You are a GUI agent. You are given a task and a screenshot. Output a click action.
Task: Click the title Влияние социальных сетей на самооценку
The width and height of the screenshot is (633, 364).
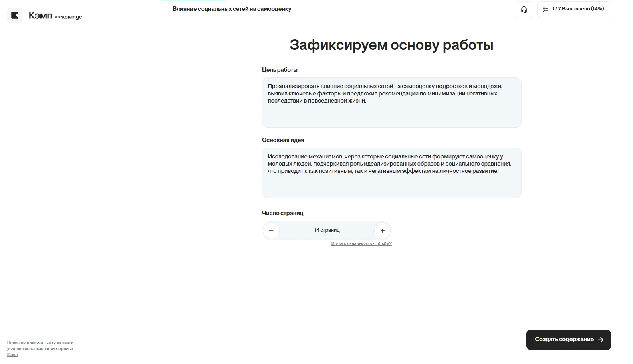232,9
